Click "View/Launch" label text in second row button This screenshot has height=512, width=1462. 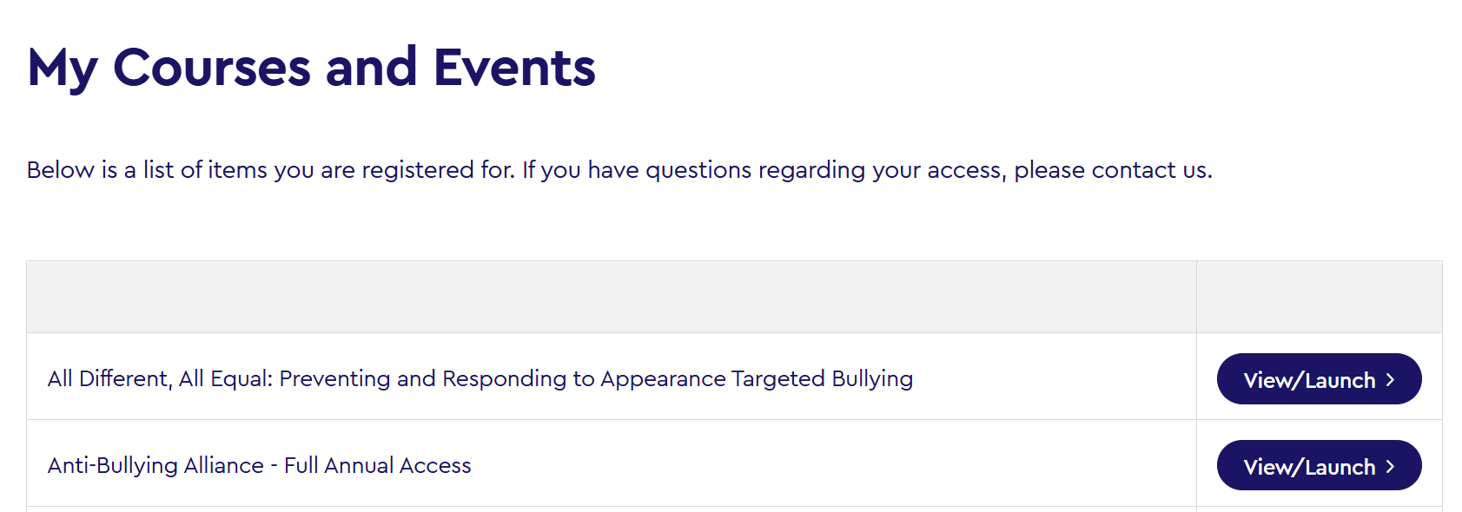coord(1309,467)
